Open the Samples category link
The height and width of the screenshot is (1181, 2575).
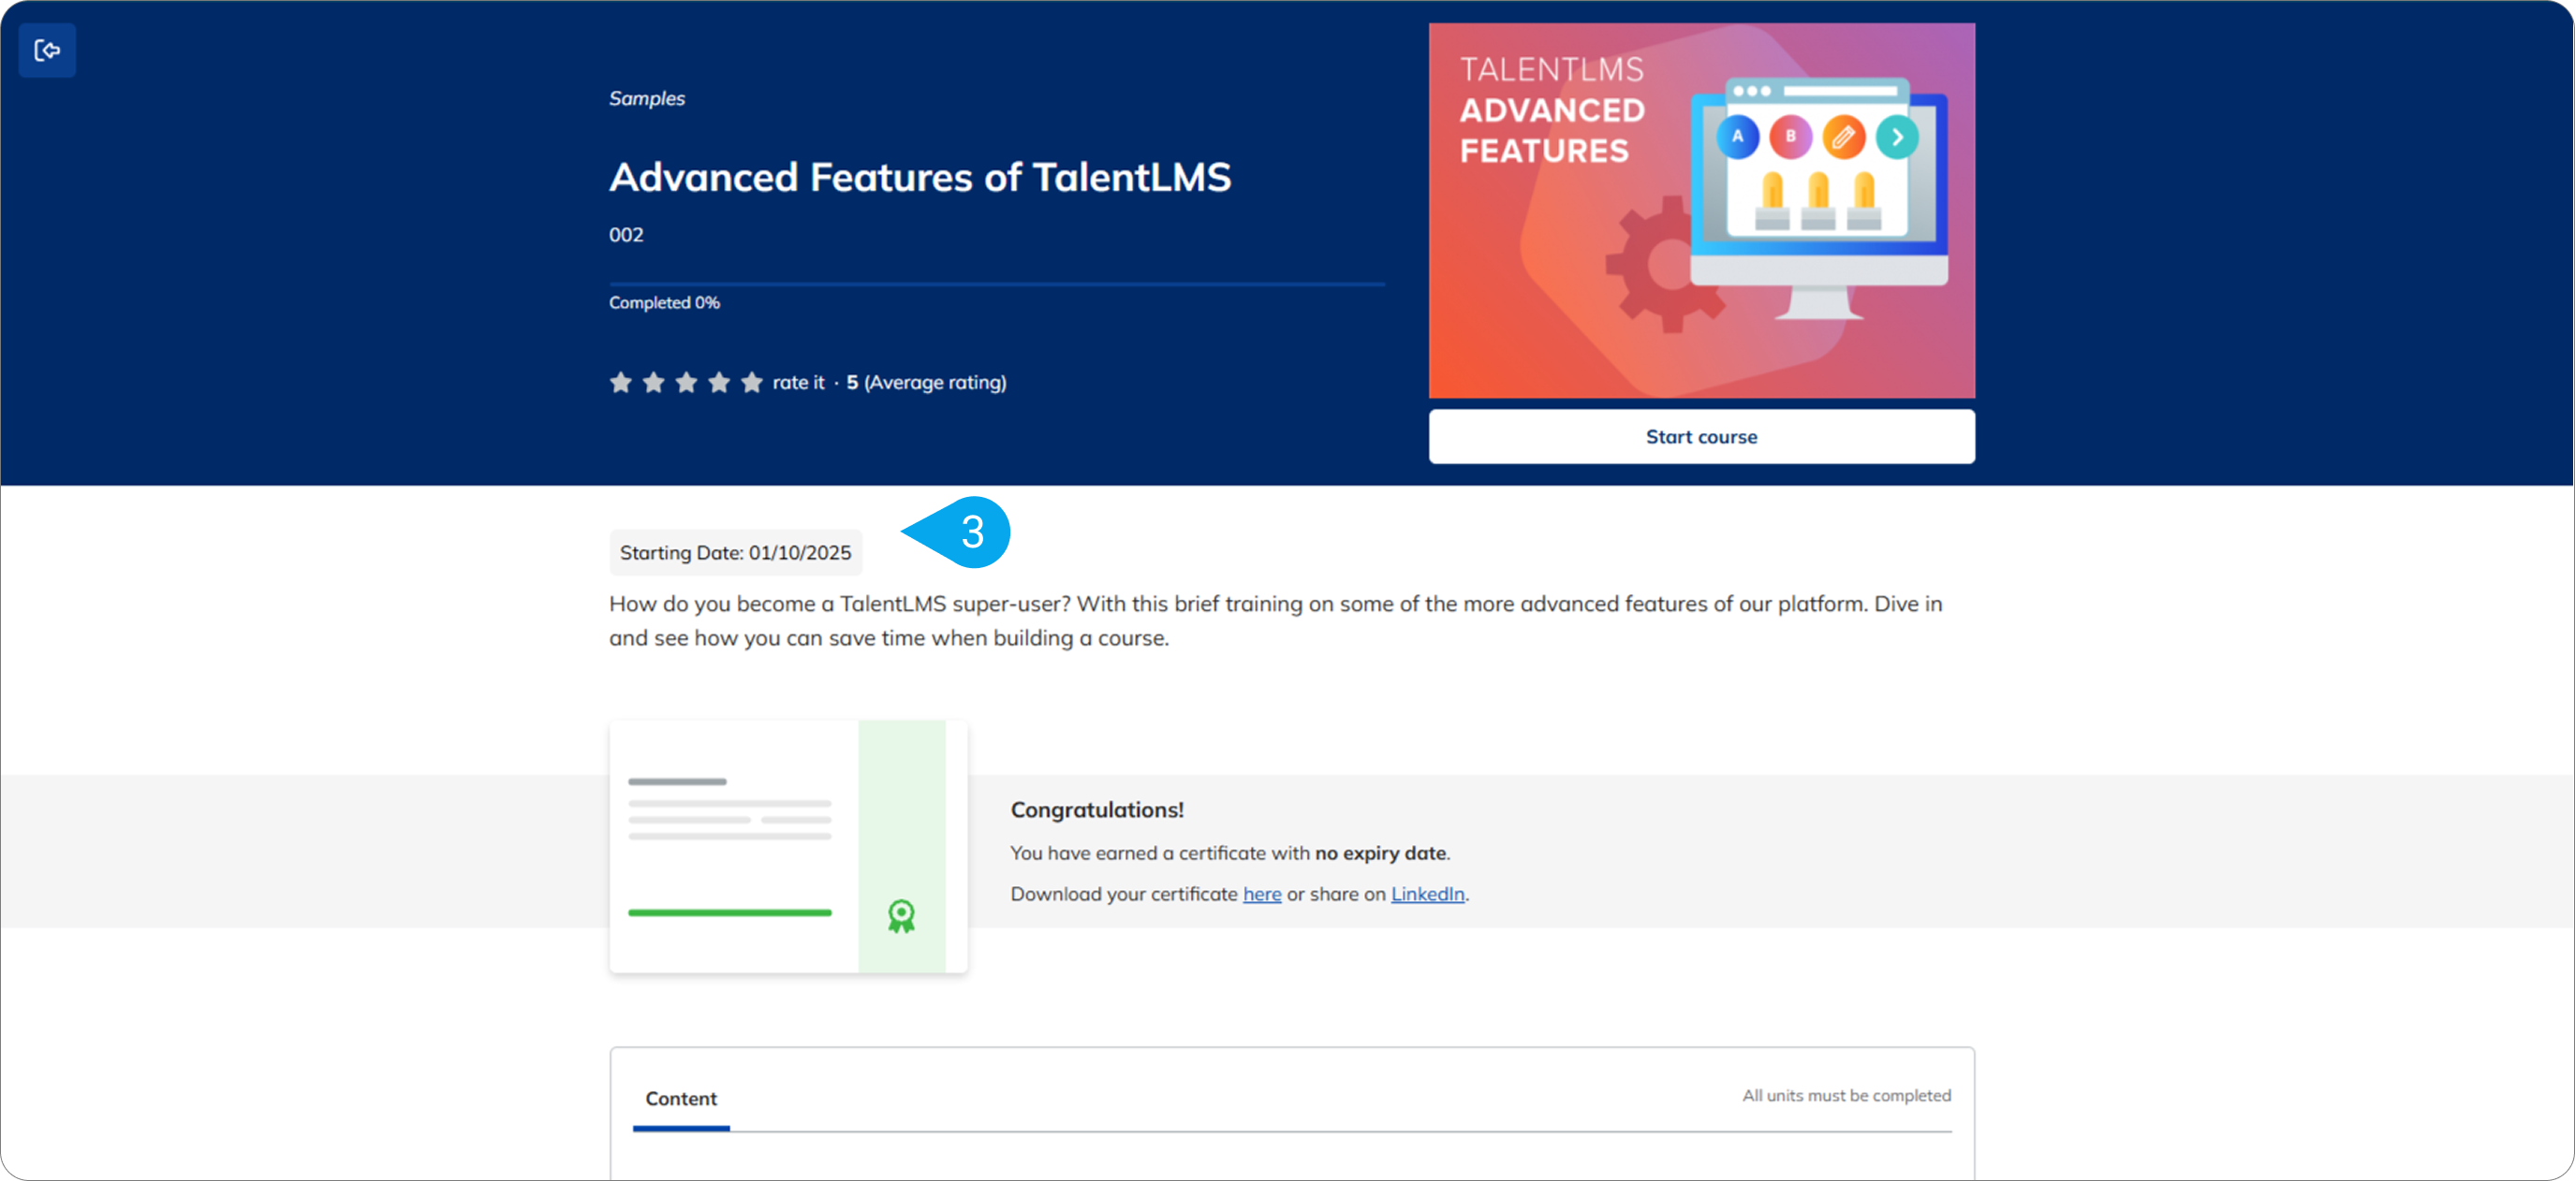647,98
